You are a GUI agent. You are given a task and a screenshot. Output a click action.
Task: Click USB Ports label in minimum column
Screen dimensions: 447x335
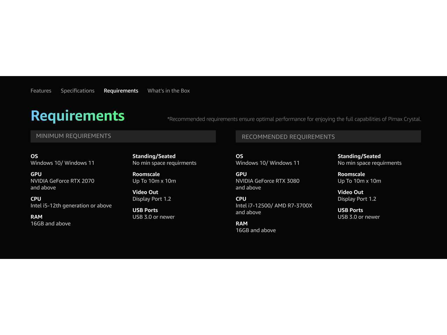(x=145, y=210)
